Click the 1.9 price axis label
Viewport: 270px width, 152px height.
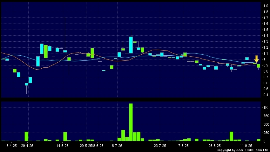[266, 6]
